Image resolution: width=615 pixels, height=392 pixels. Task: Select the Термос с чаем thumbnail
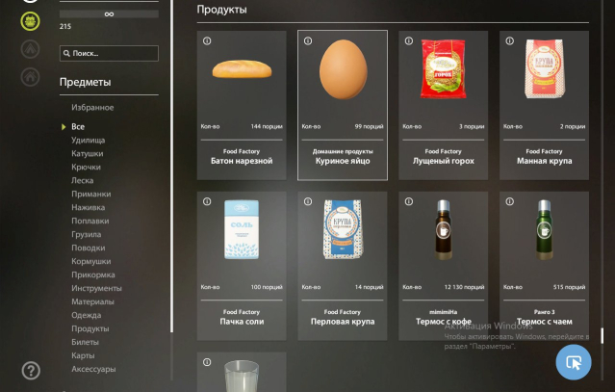tap(544, 230)
